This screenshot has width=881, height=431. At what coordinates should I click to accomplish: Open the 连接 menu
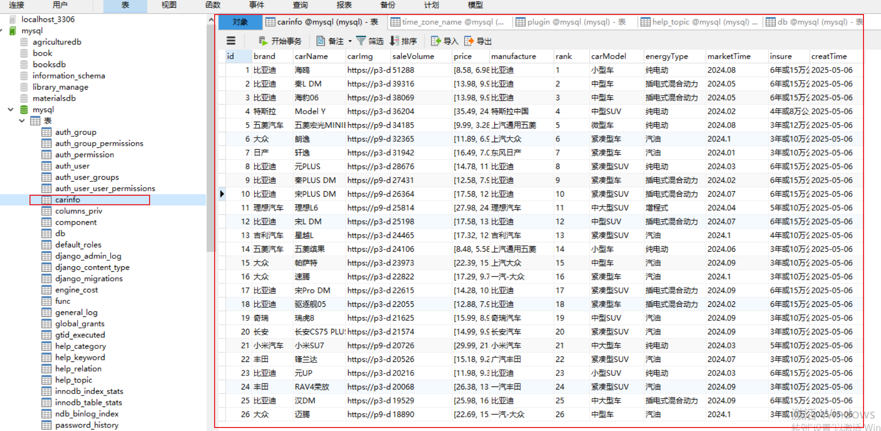[x=17, y=5]
